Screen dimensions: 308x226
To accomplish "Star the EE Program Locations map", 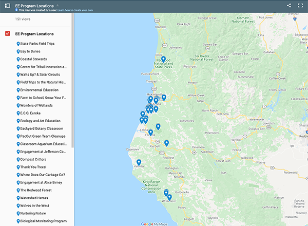I will click(57, 5).
